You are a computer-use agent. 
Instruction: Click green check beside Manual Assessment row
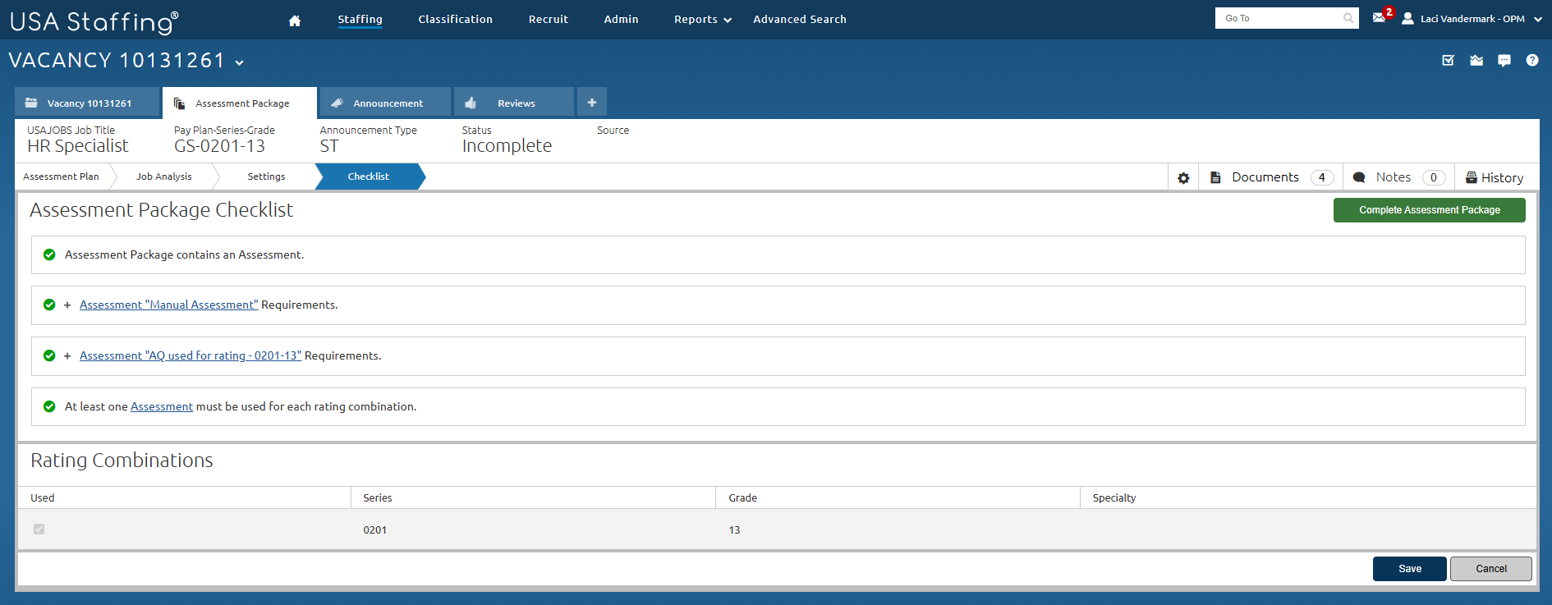tap(49, 305)
